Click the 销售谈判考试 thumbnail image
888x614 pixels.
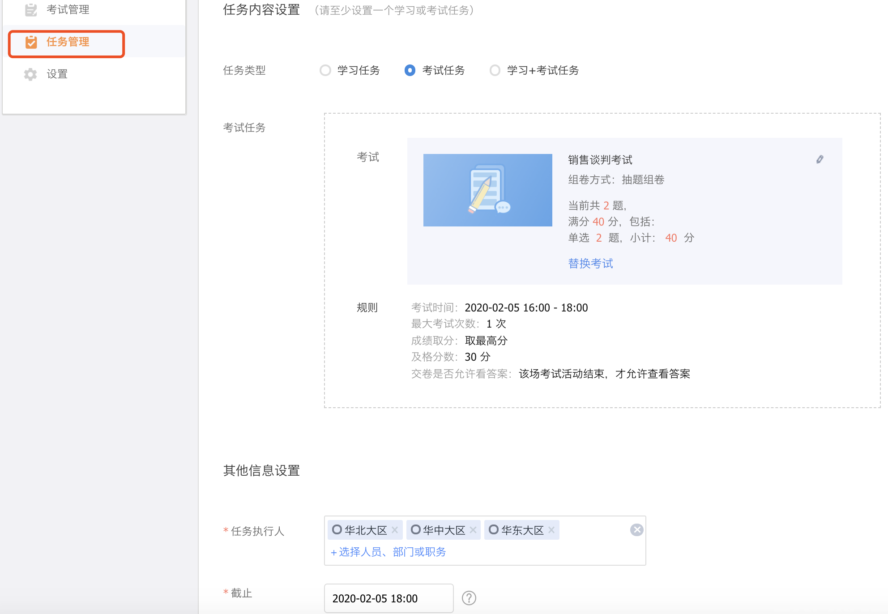point(487,190)
